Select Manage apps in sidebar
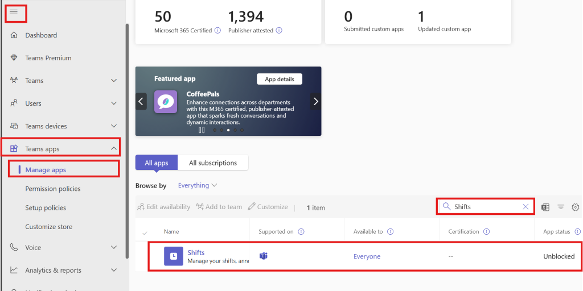 pyautogui.click(x=46, y=170)
